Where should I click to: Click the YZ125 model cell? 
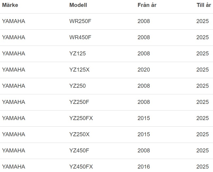pos(77,54)
